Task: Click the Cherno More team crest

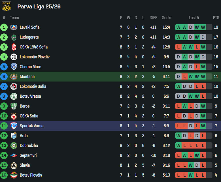Action: tap(14, 67)
